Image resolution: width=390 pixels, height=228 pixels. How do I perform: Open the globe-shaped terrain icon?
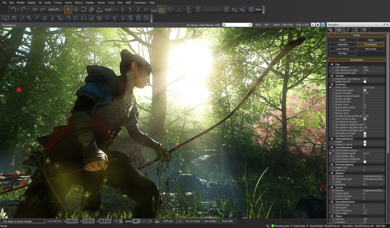pos(99,18)
